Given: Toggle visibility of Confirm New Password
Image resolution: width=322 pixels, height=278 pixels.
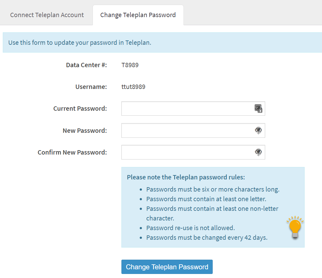Looking at the screenshot, I should pyautogui.click(x=258, y=152).
